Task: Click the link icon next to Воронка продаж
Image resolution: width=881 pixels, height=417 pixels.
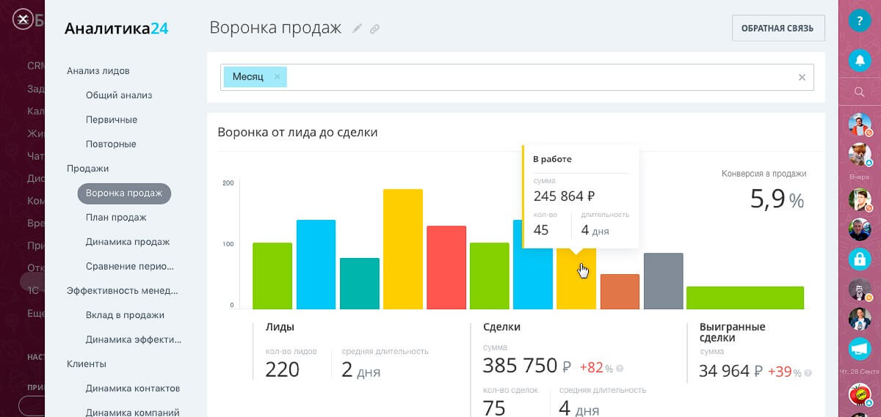Action: [x=374, y=29]
